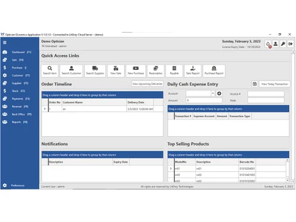296x222 pixels.
Task: Click the Search Item quick link
Action: tap(50, 70)
